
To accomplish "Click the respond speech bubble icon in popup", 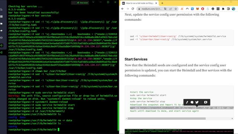I will [x=192, y=102].
